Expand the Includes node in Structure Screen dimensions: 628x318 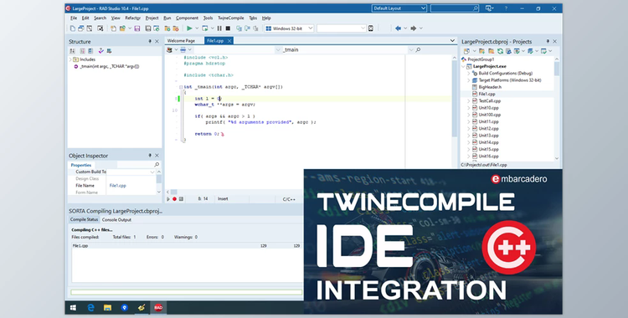(x=70, y=59)
